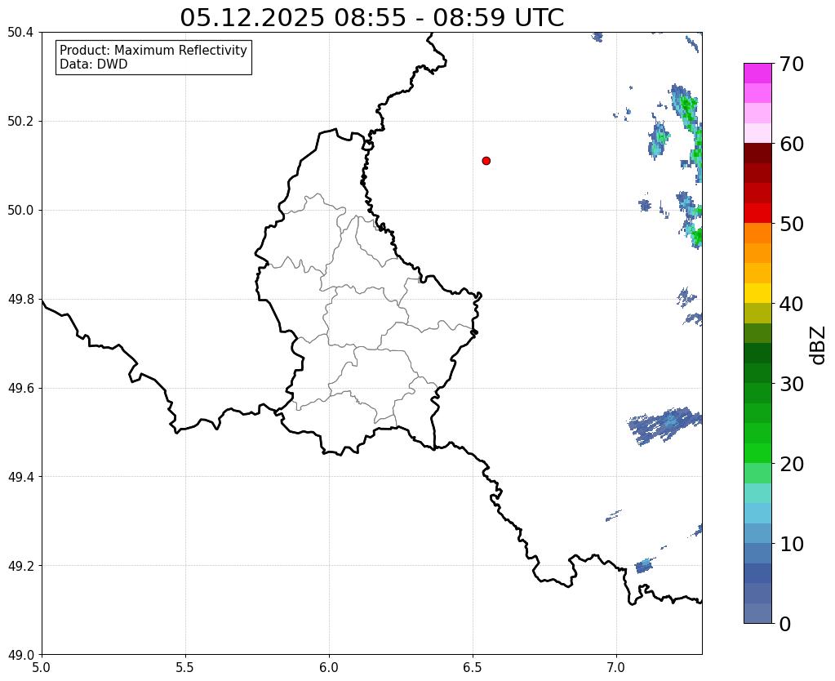Click the colorbar value 40
Screen dimensions: 835x681
(x=792, y=305)
